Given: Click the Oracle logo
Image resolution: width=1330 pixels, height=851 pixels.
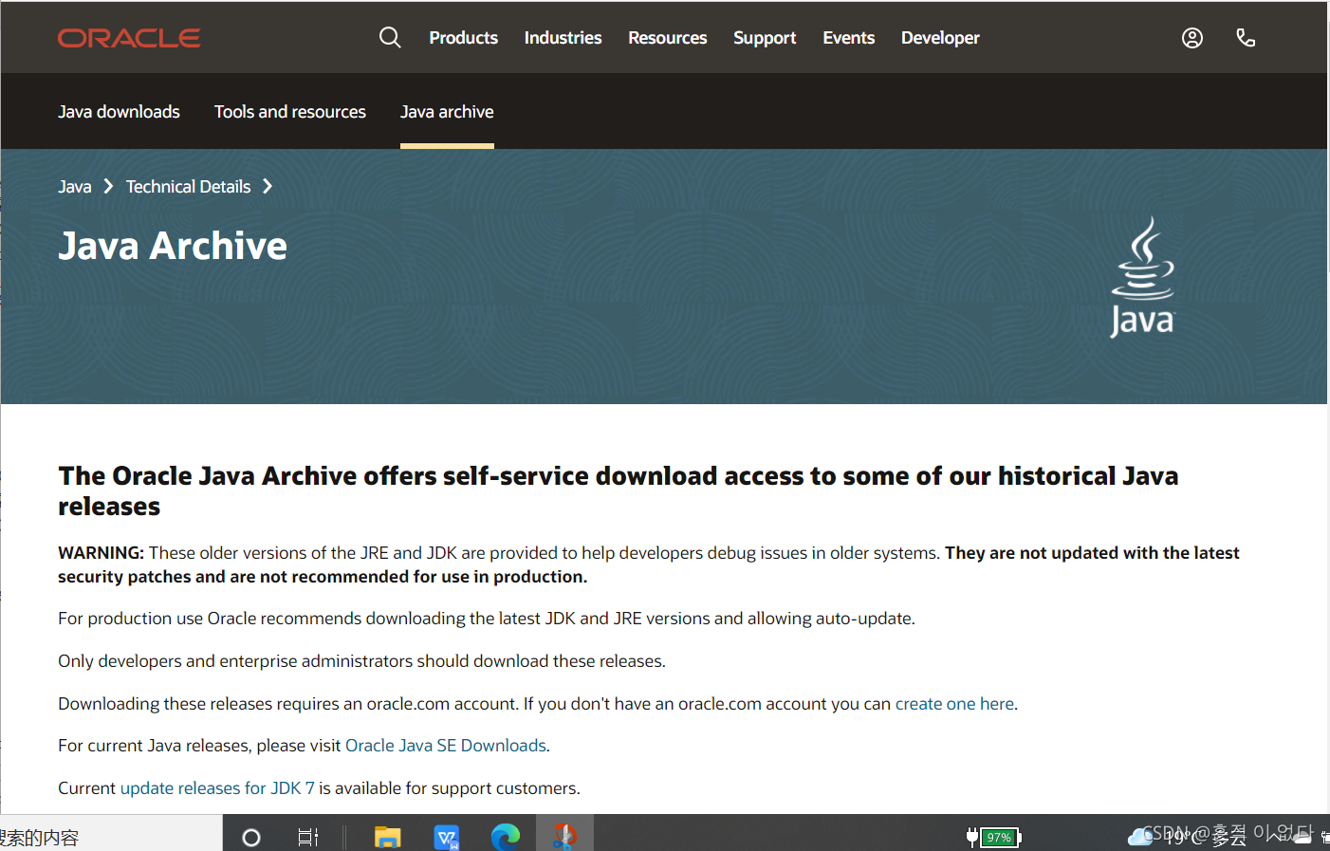Looking at the screenshot, I should tap(129, 38).
